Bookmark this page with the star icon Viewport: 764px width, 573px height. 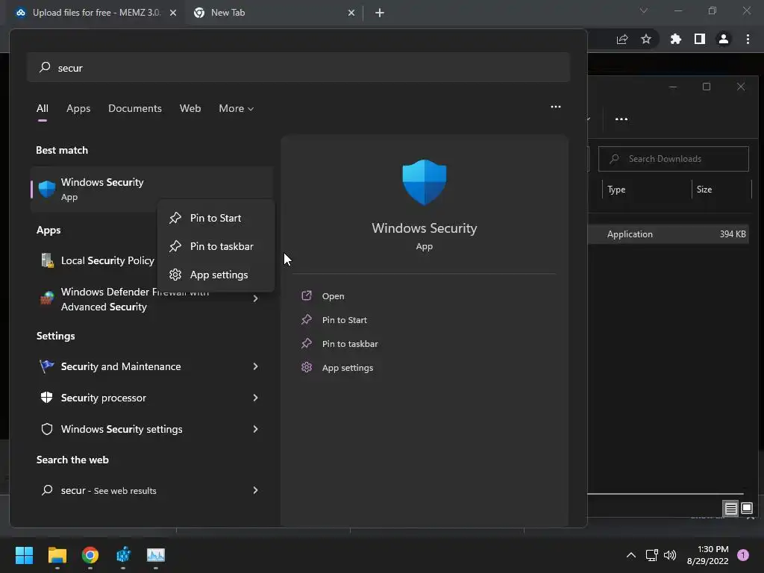coord(646,39)
